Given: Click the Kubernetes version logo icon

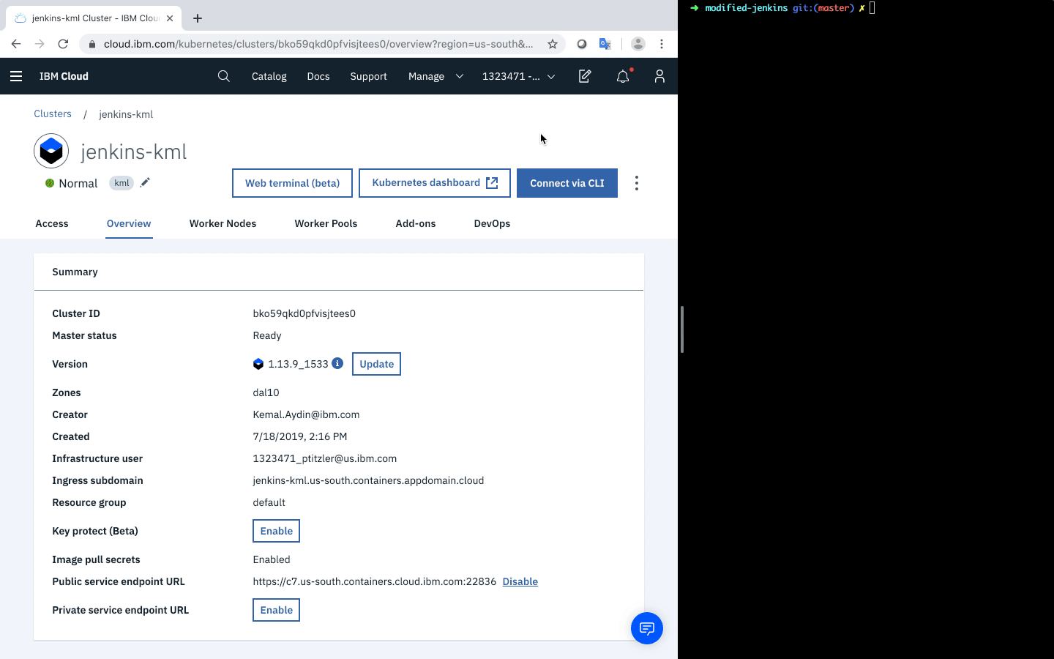Looking at the screenshot, I should (x=258, y=364).
